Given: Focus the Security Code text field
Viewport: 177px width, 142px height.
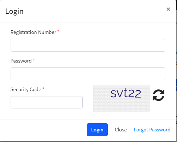Looking at the screenshot, I should (47, 102).
